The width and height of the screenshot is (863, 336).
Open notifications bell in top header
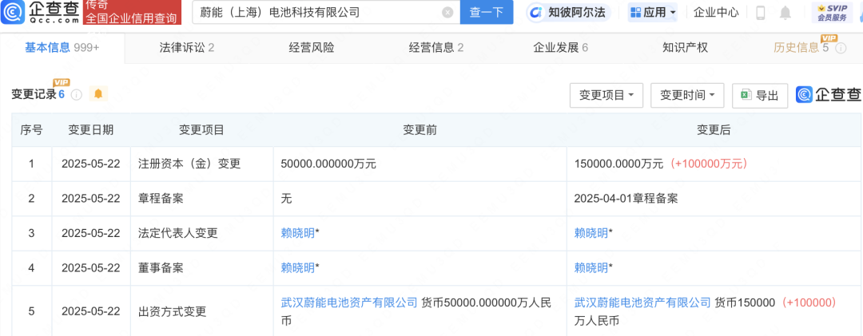tap(785, 13)
